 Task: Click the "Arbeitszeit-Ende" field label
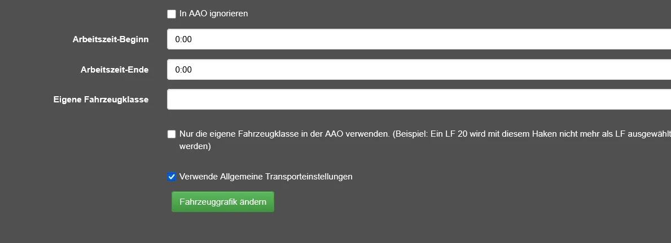pyautogui.click(x=115, y=70)
